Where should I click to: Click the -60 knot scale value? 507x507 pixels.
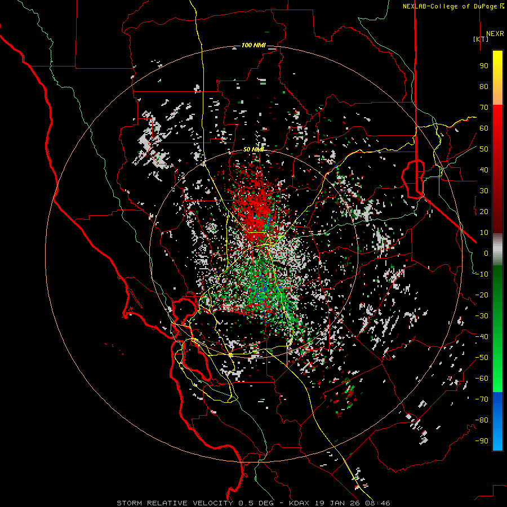[x=482, y=379]
